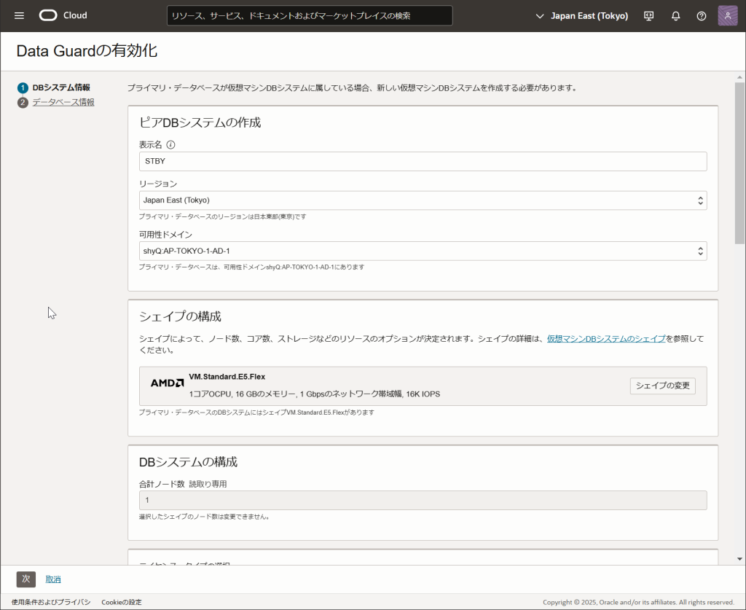Open the notifications bell

pyautogui.click(x=675, y=16)
